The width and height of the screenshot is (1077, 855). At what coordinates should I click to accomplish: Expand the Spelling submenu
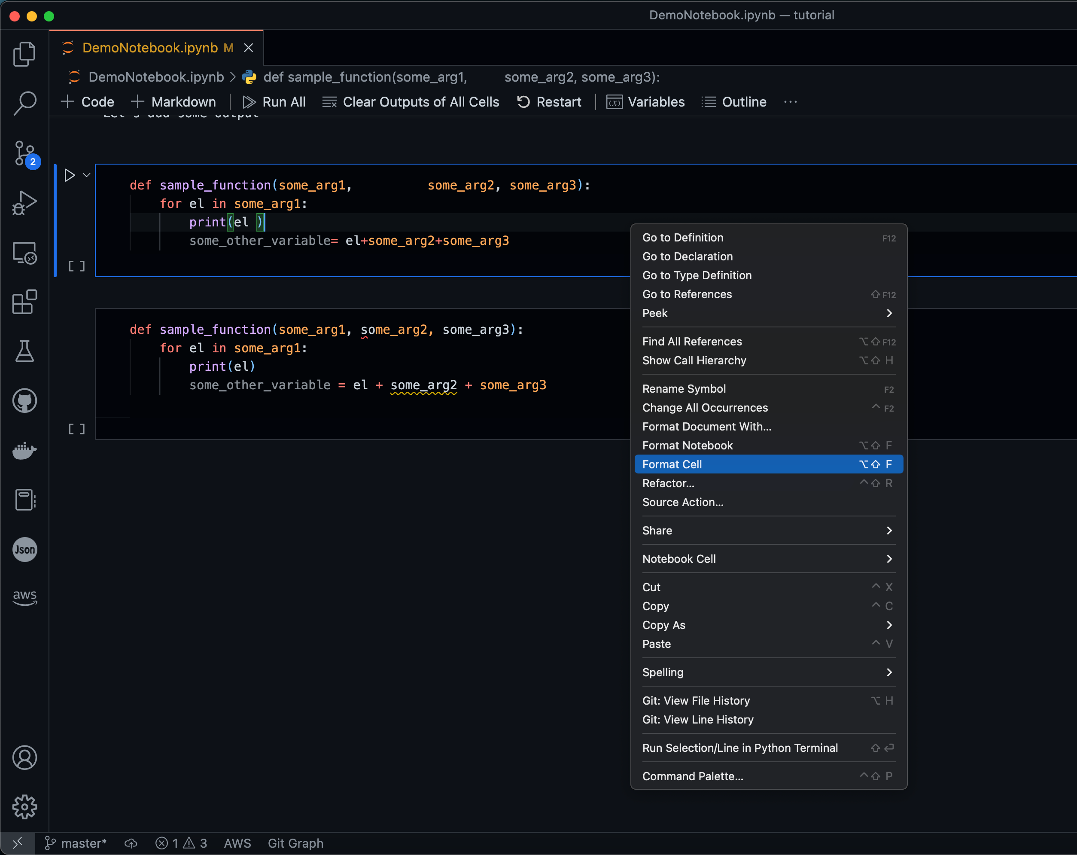[769, 672]
